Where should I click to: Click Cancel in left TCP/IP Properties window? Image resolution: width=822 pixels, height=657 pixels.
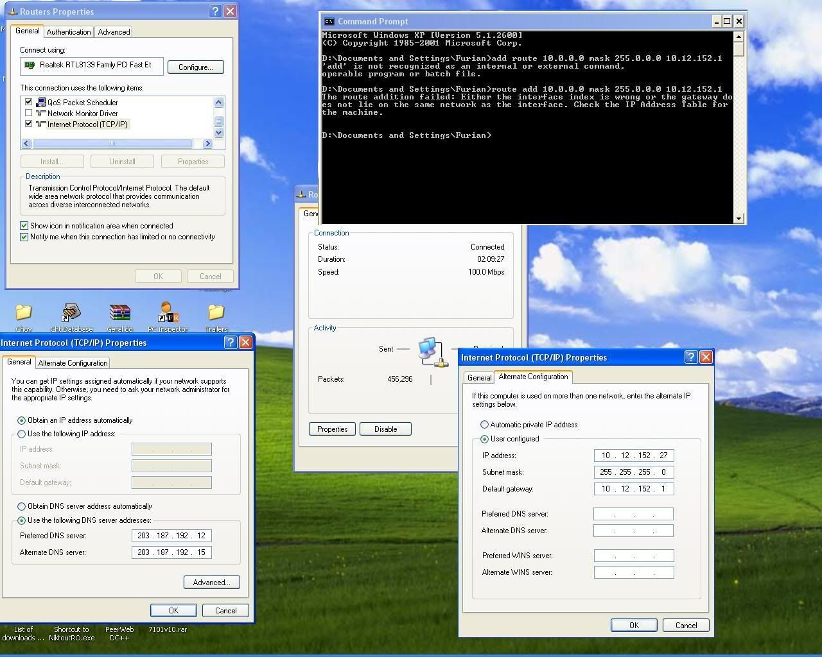pyautogui.click(x=225, y=611)
